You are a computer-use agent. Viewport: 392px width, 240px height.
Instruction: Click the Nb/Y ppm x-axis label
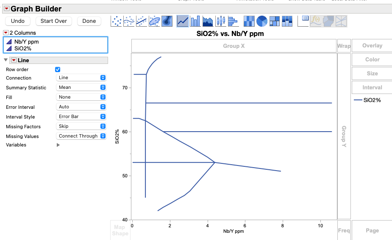point(234,231)
